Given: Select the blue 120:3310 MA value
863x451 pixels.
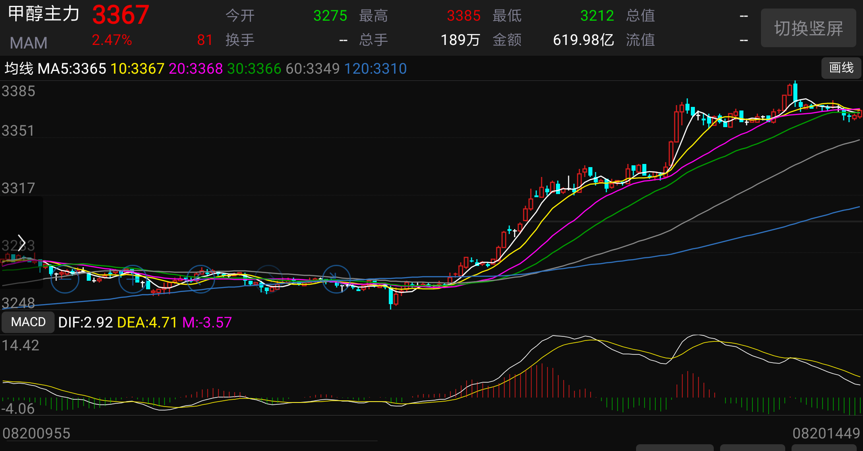Looking at the screenshot, I should [x=376, y=69].
